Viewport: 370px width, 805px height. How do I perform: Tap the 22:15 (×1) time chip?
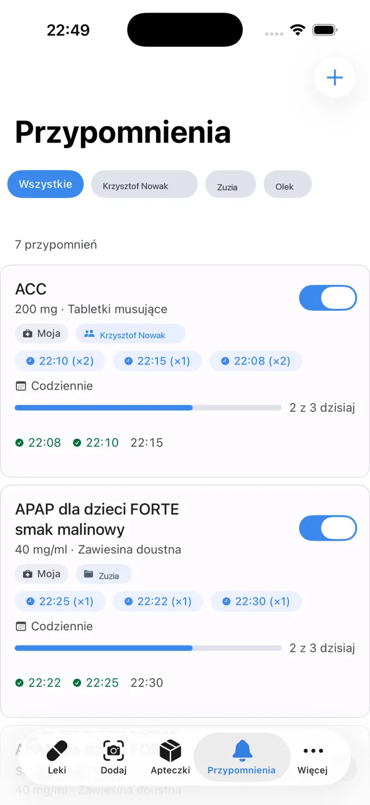157,361
